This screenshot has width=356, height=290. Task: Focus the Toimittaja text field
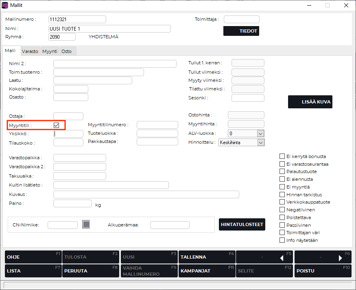(241, 19)
